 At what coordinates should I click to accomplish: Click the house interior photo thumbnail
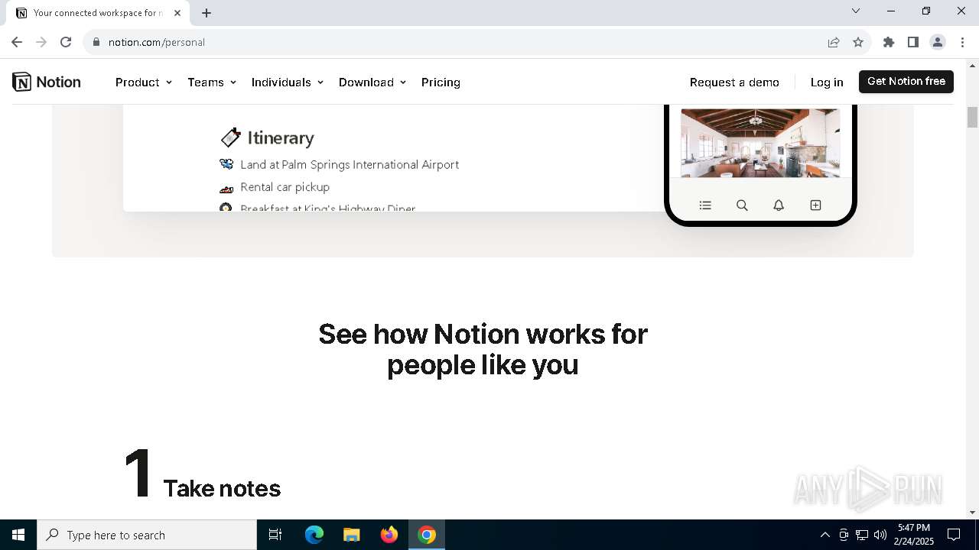point(760,143)
